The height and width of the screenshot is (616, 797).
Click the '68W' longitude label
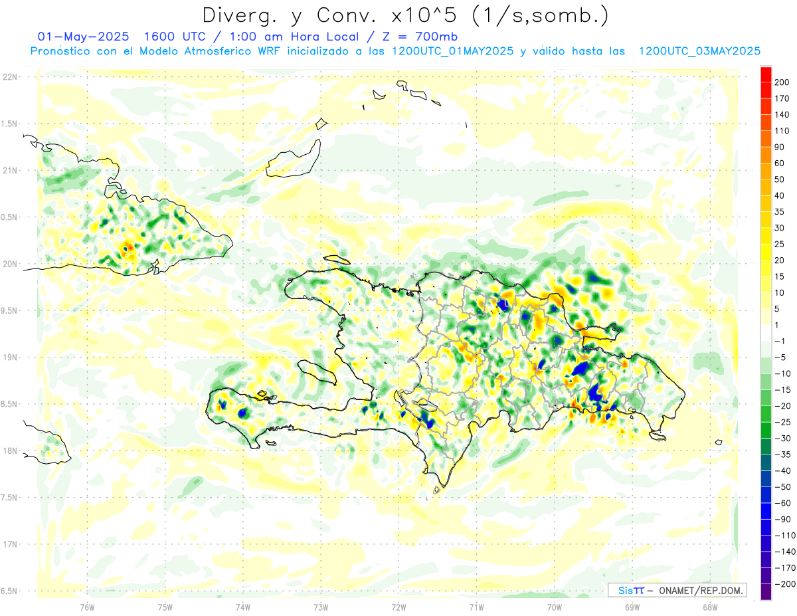(x=710, y=607)
